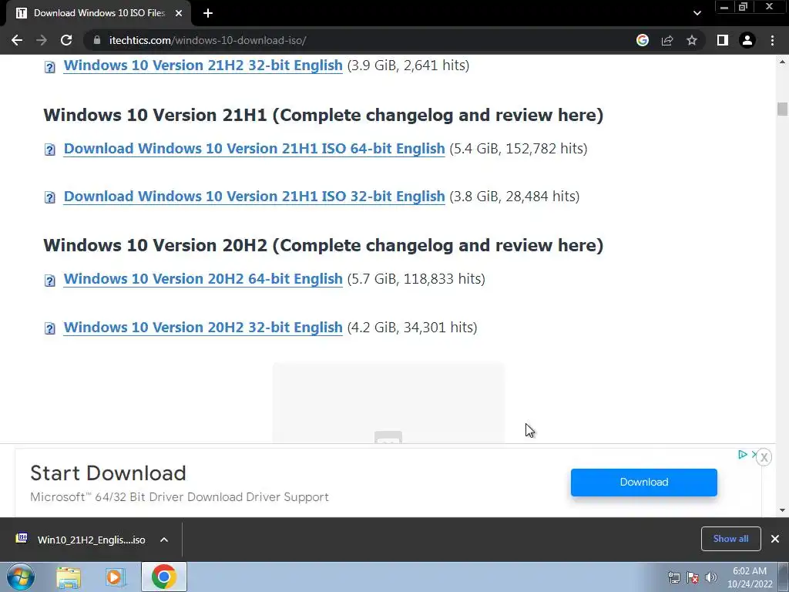The height and width of the screenshot is (592, 789).
Task: Click the itechtics.com address bar
Action: [362, 40]
